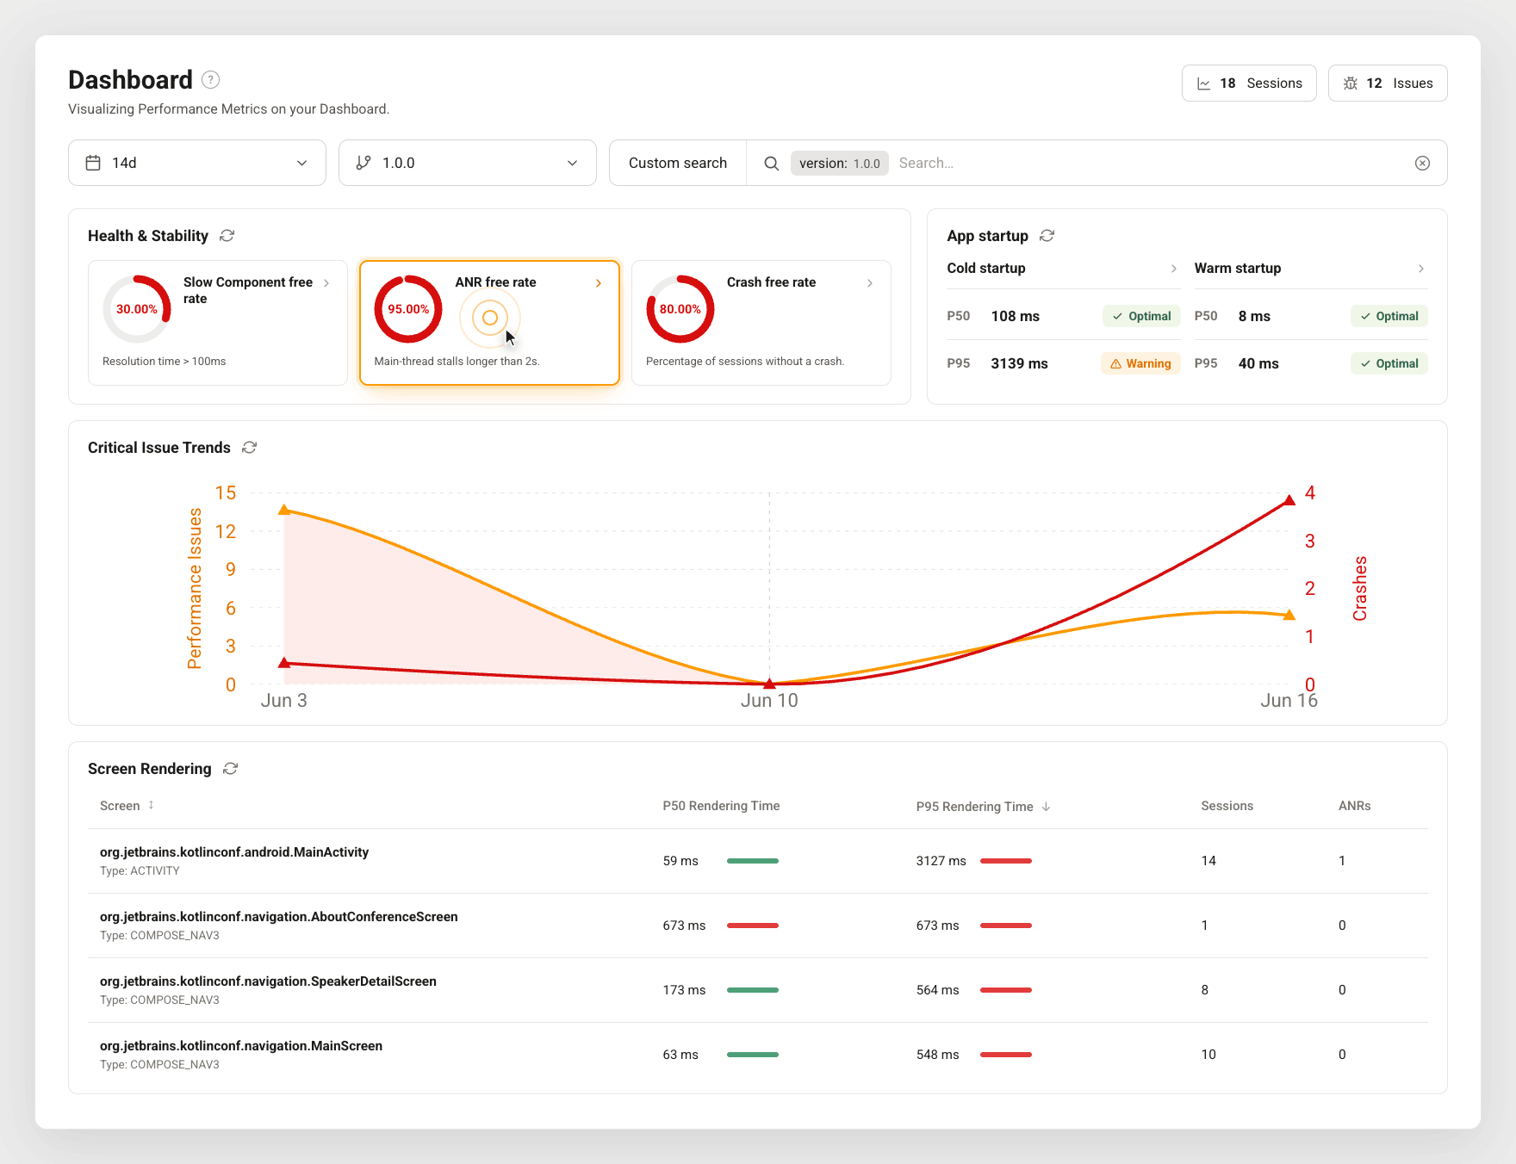
Task: Click the Custom search tab
Action: [x=678, y=163]
